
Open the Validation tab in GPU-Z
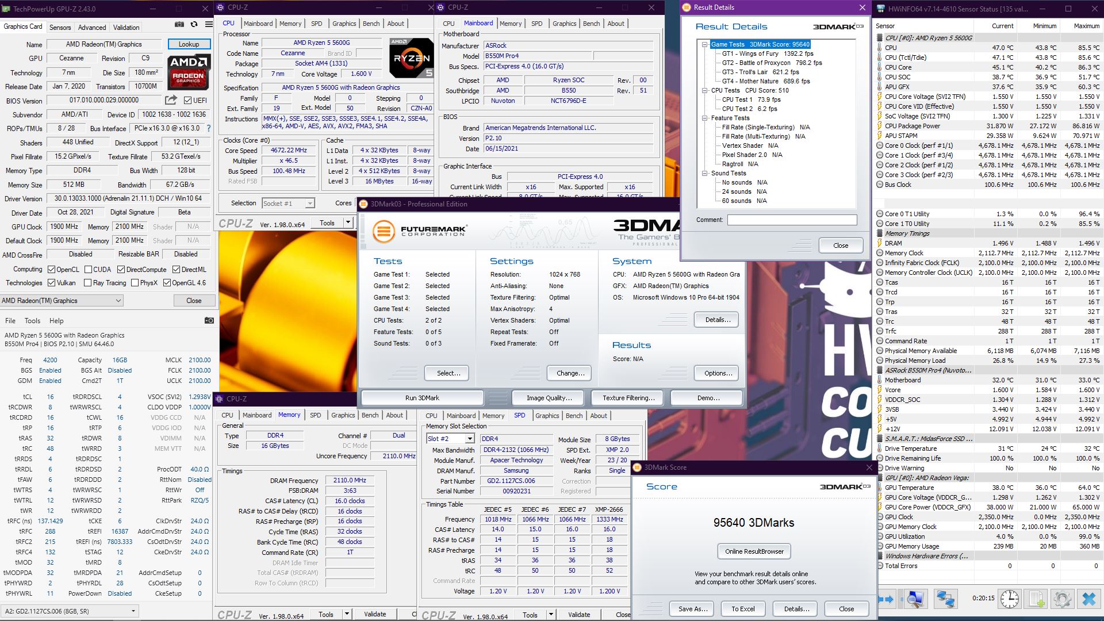[126, 27]
